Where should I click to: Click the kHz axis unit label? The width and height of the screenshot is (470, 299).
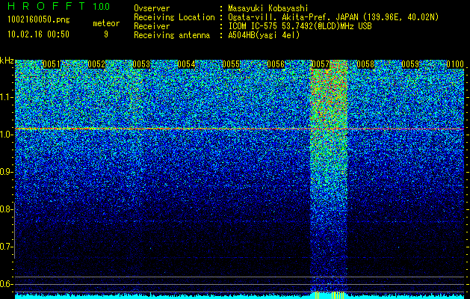pyautogui.click(x=7, y=61)
